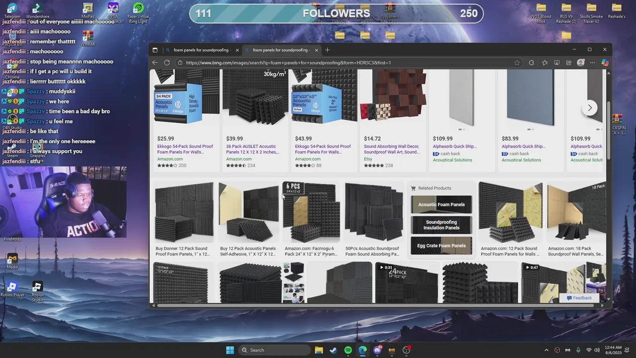Open the RLG V9 Reshade (2) folder
This screenshot has width=636, height=358.
point(566,13)
